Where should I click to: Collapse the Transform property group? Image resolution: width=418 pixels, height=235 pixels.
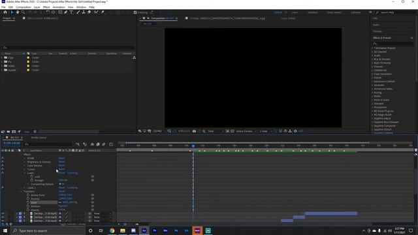pos(22,191)
